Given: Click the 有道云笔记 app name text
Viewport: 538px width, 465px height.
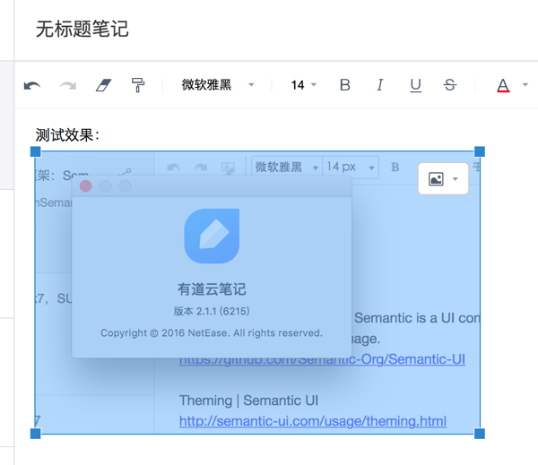Looking at the screenshot, I should point(212,289).
